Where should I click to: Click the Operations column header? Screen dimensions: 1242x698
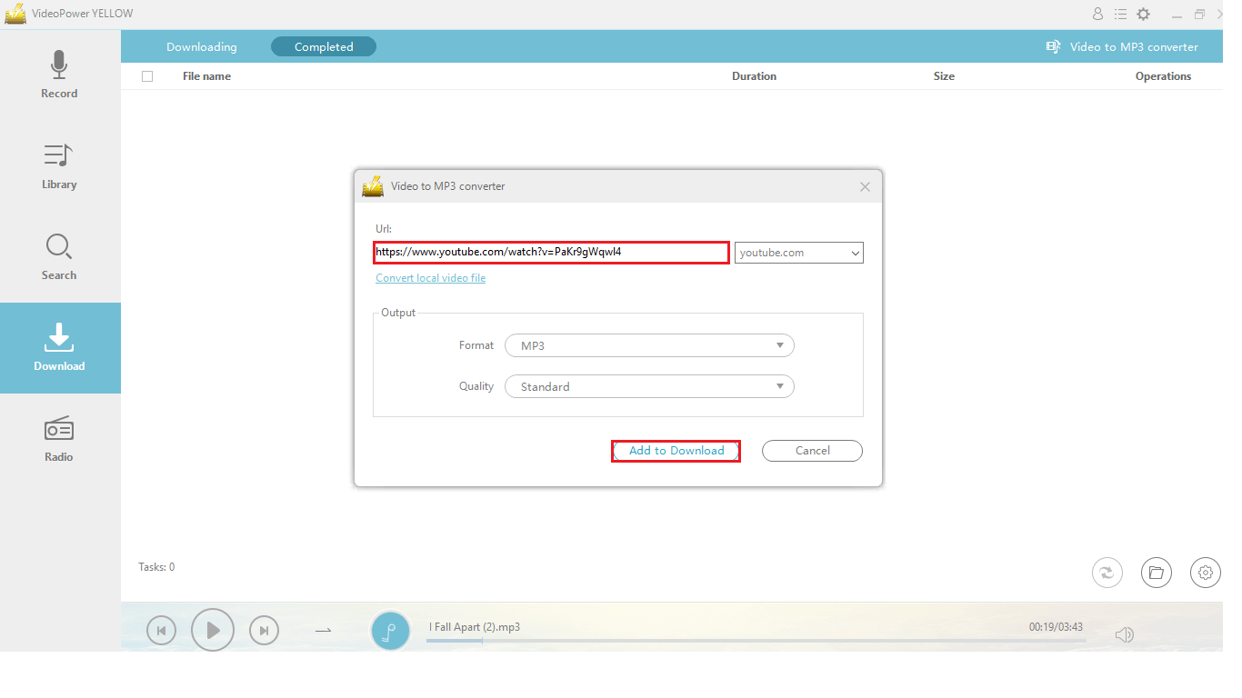pyautogui.click(x=1163, y=76)
